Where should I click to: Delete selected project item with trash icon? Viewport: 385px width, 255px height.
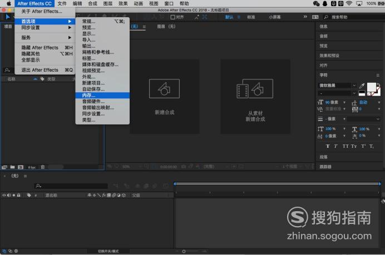(42, 167)
